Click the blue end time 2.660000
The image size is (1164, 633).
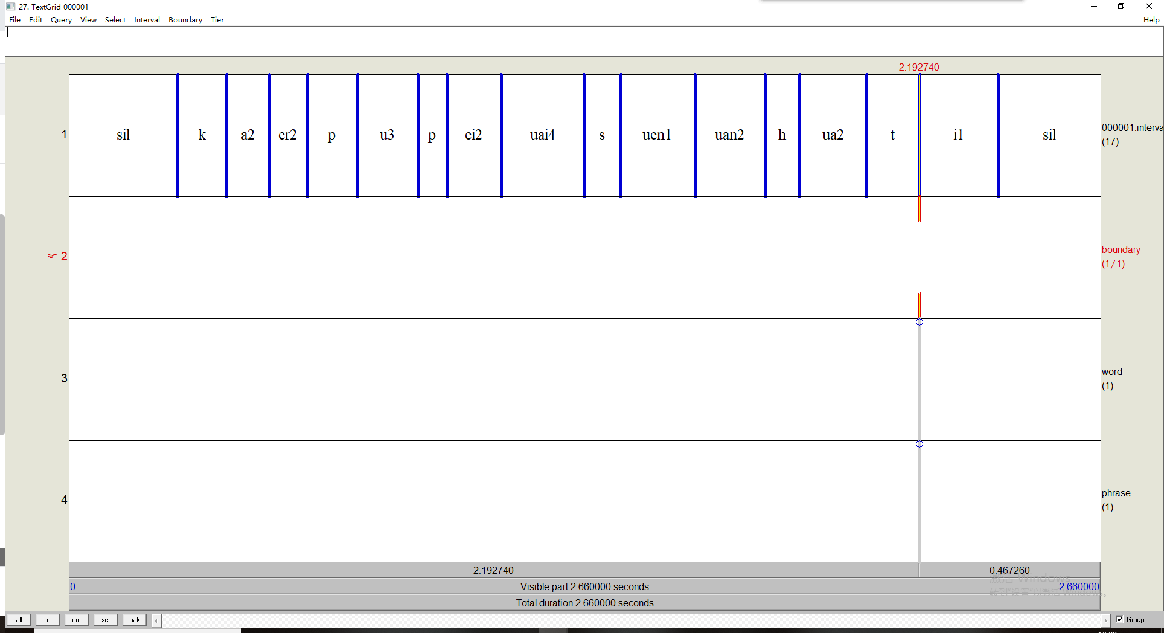[1079, 586]
